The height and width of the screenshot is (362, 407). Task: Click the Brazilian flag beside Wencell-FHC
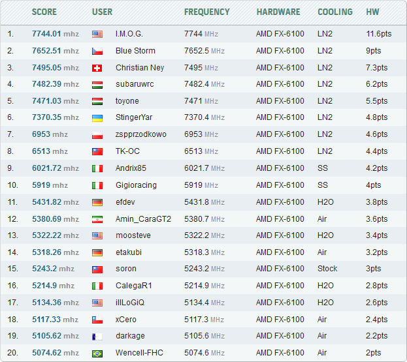tap(97, 354)
